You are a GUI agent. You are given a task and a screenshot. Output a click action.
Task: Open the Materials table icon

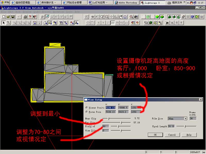pos(151,23)
